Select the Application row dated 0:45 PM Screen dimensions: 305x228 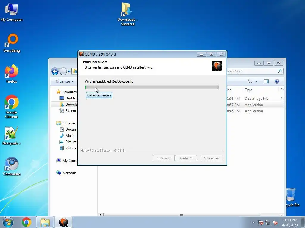pyautogui.click(x=255, y=111)
